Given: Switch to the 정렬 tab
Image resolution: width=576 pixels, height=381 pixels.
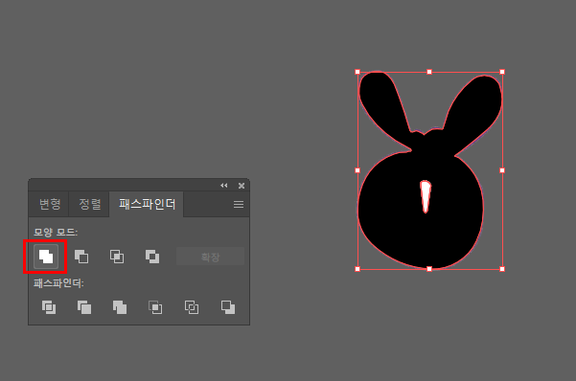Looking at the screenshot, I should (x=90, y=204).
